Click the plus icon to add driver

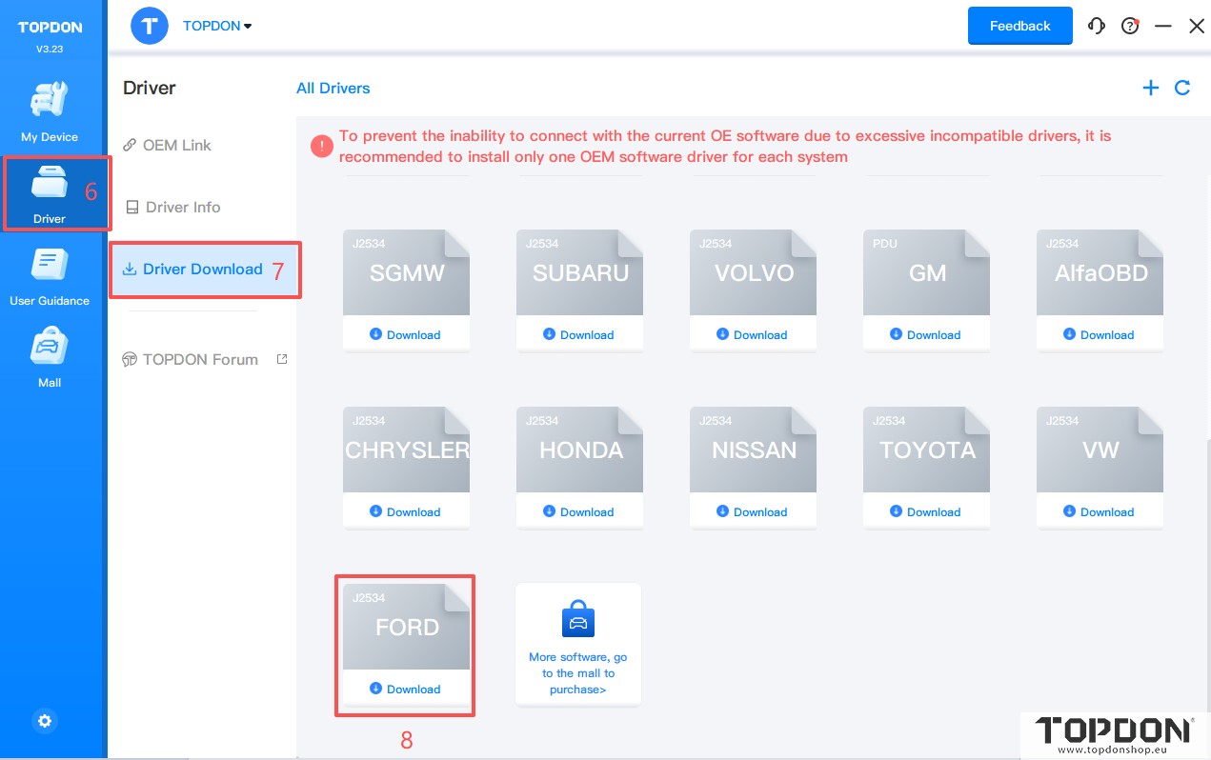(x=1151, y=88)
